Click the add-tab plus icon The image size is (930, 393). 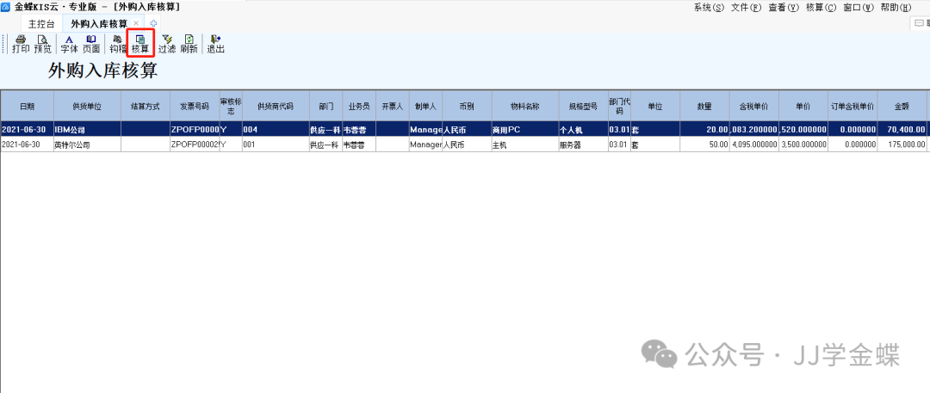[x=153, y=23]
